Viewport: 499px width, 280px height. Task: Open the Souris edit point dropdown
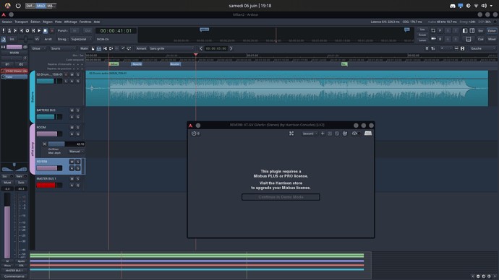click(x=63, y=48)
